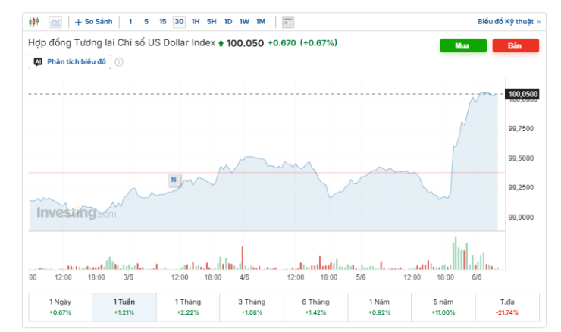The image size is (561, 332).
Task: Click the So Sánh compare button
Action: 93,22
